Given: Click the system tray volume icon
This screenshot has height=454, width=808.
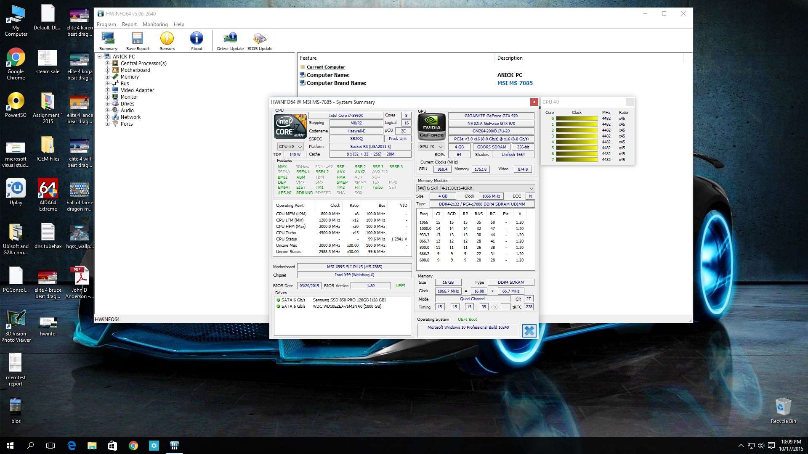Looking at the screenshot, I should coord(761,446).
